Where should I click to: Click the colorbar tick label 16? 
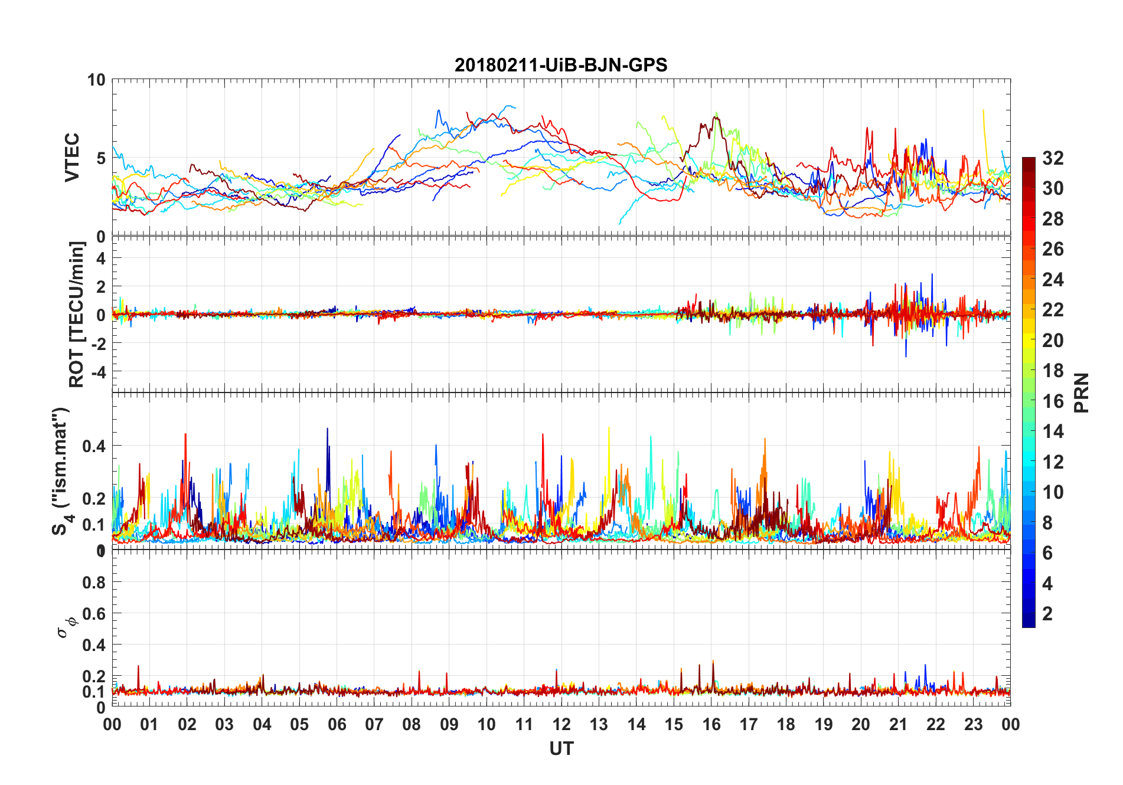click(1053, 401)
